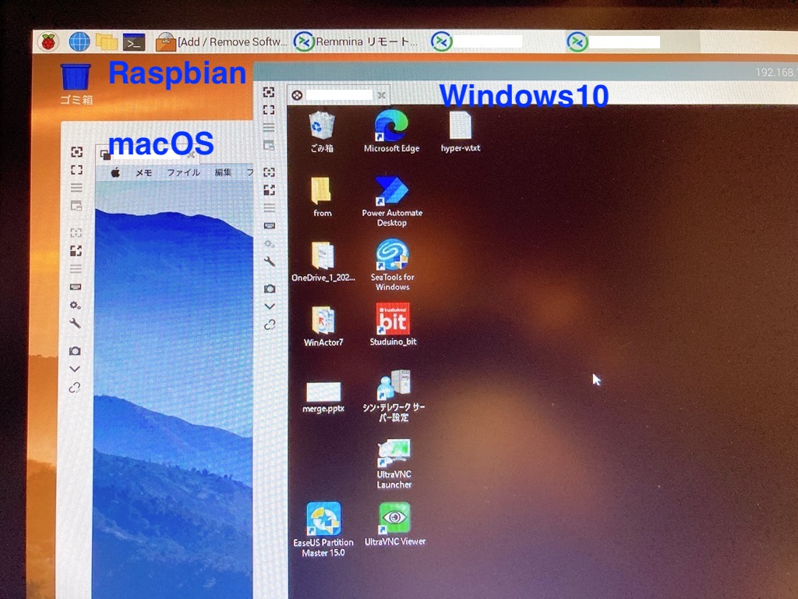Image resolution: width=798 pixels, height=599 pixels.
Task: Open preferences gears in the Windows 10 session toolbar
Action: pyautogui.click(x=269, y=244)
